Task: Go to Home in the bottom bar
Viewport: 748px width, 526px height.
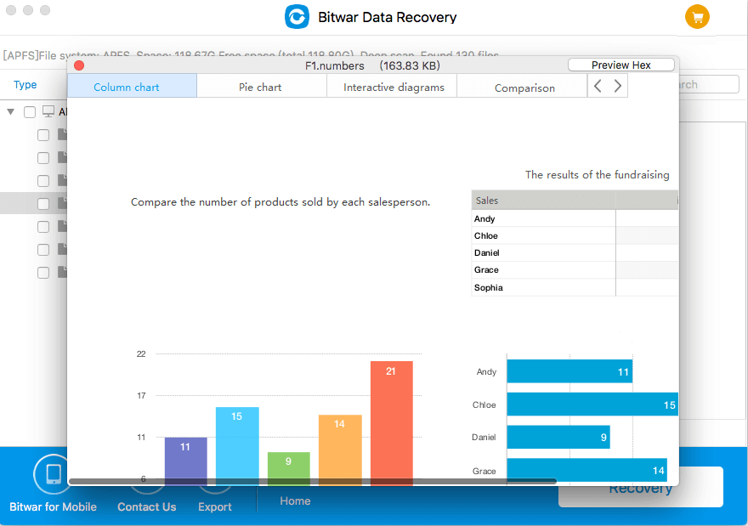Action: 295,501
